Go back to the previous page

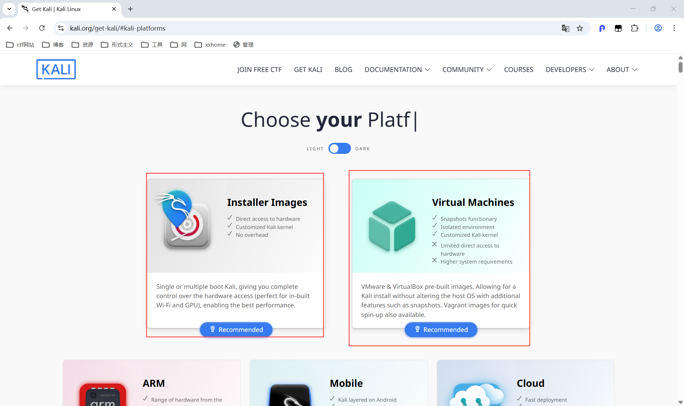pyautogui.click(x=10, y=28)
